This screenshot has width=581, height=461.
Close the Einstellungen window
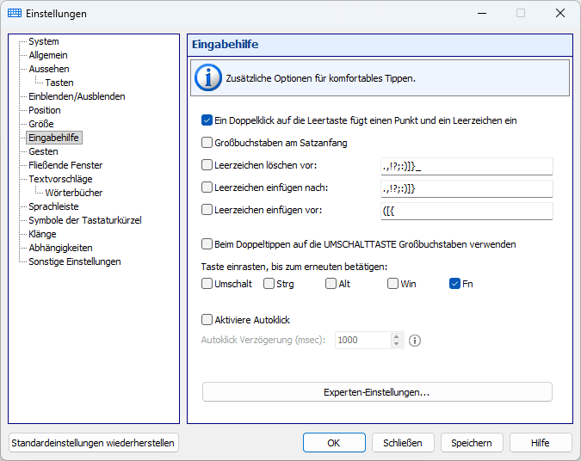tap(559, 13)
